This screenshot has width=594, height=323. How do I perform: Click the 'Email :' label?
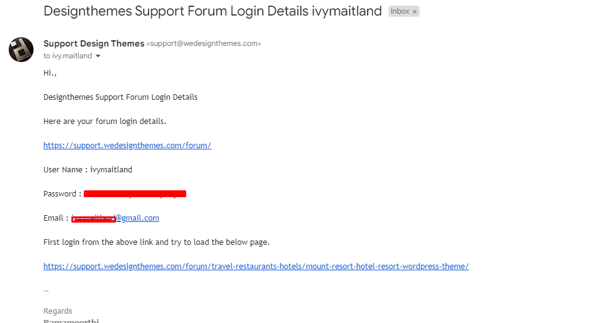click(56, 218)
